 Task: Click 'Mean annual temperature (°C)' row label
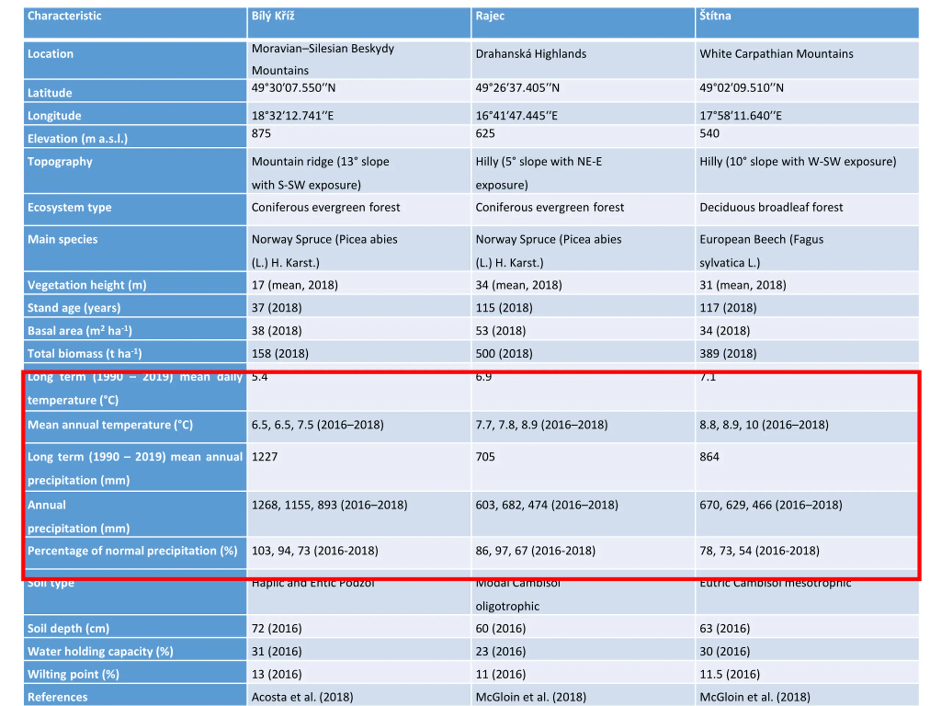pyautogui.click(x=135, y=427)
